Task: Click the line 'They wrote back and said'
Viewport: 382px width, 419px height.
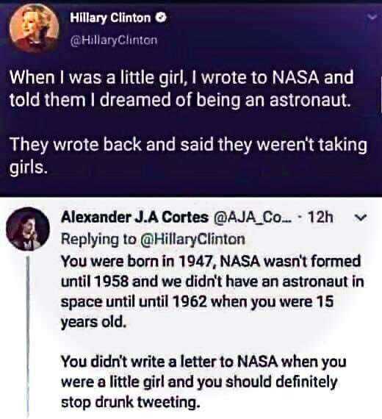Action: point(112,144)
